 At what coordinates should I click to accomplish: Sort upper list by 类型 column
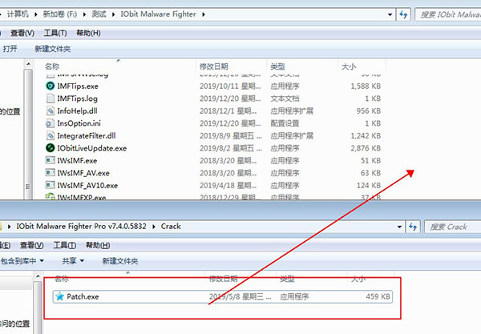point(277,66)
